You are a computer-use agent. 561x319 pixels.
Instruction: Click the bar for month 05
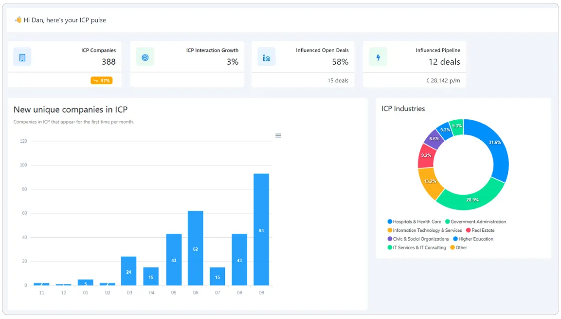coord(174,260)
